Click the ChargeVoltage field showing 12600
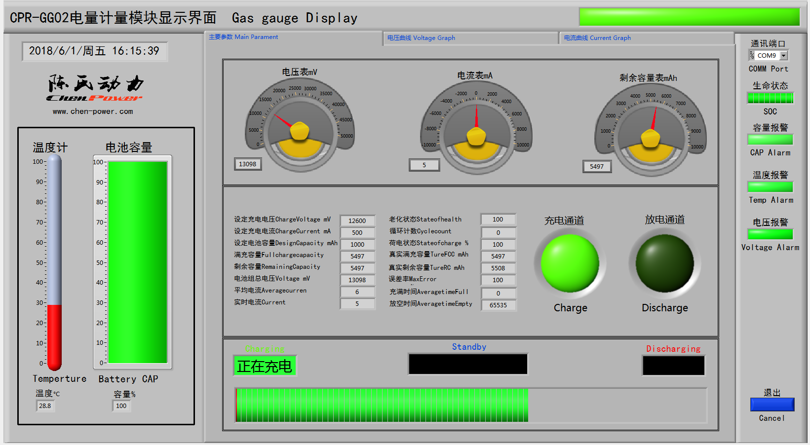The image size is (810, 445). pyautogui.click(x=357, y=221)
